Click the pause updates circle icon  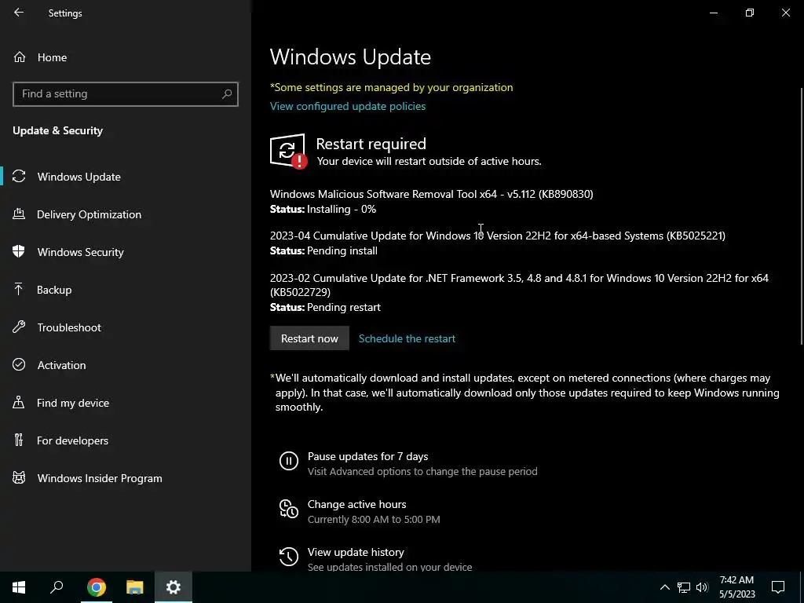point(289,460)
